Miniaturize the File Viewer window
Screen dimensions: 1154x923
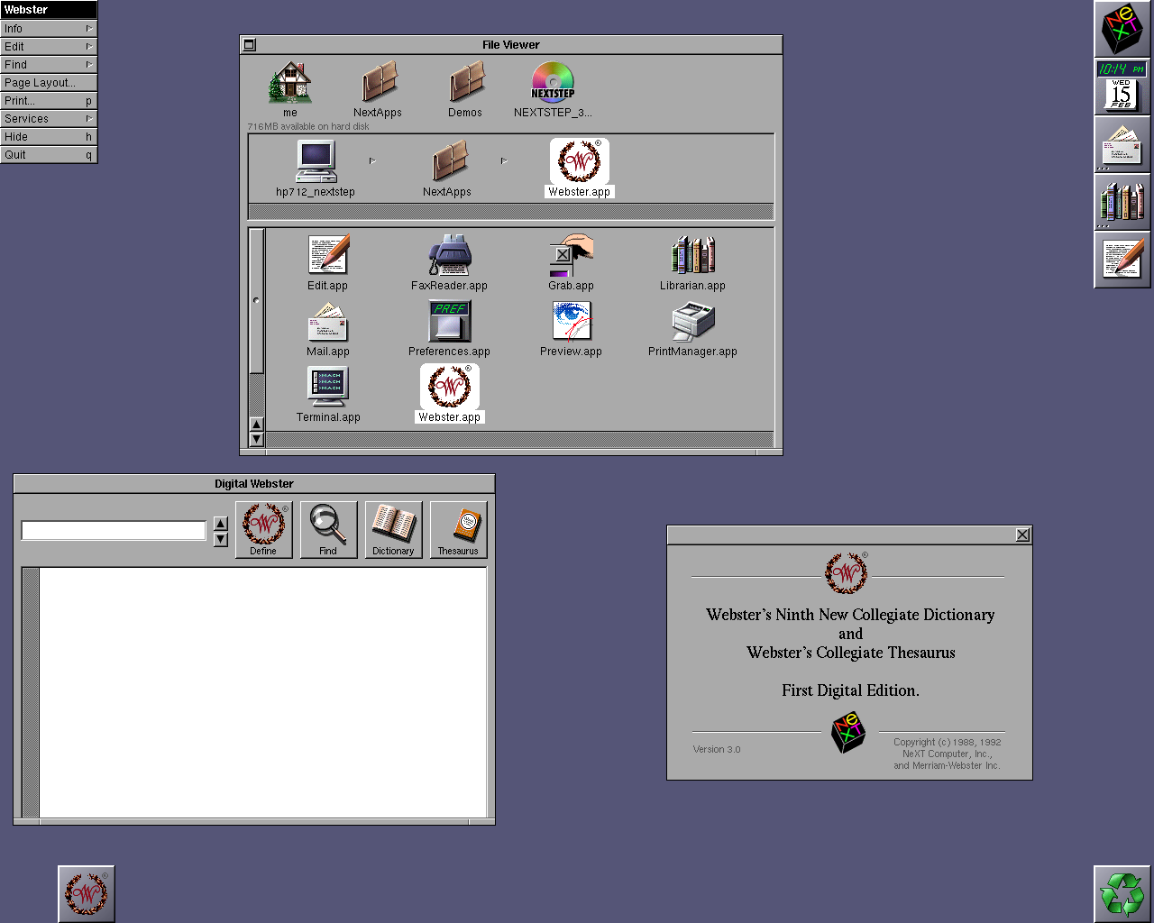coord(250,44)
